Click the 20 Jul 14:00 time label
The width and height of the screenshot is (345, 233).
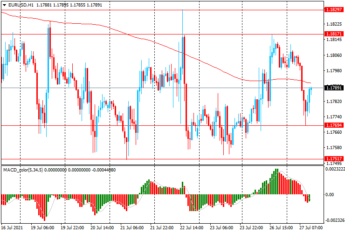(102, 227)
